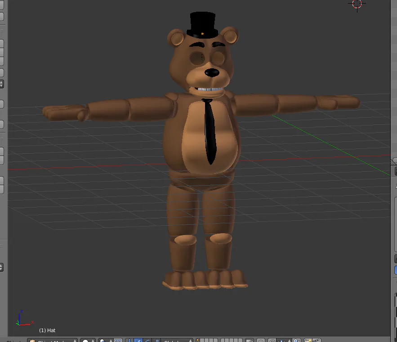Click the black necktie on the bear
The height and width of the screenshot is (342, 397).
pyautogui.click(x=210, y=131)
